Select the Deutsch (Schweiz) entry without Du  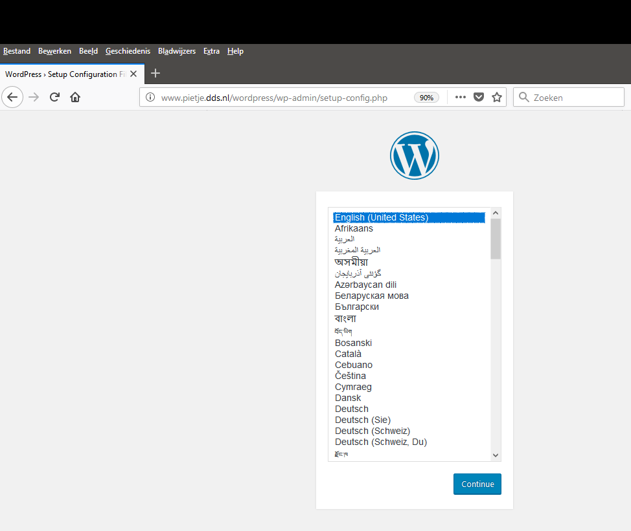(409, 431)
